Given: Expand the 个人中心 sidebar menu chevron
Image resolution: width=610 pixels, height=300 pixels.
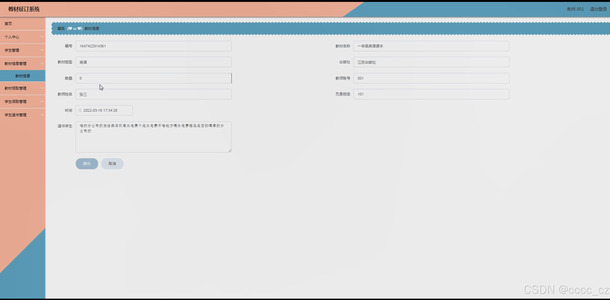Looking at the screenshot, I should click(42, 37).
